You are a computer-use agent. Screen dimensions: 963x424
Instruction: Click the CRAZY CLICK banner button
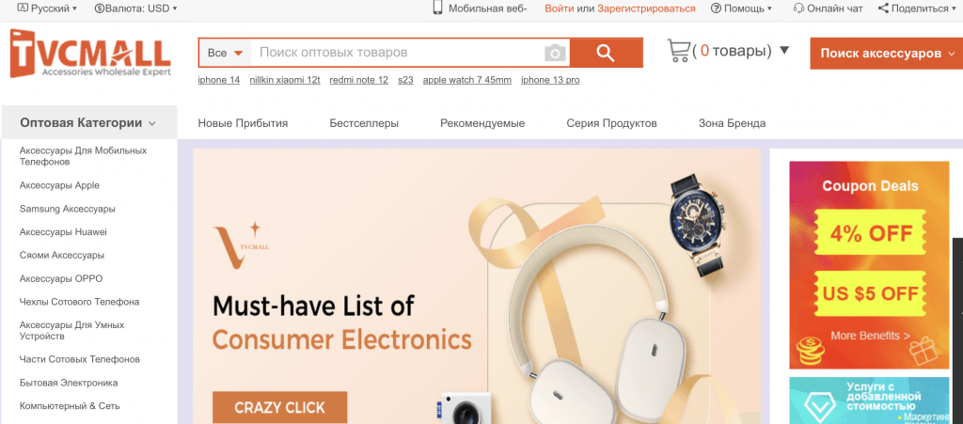pos(280,407)
